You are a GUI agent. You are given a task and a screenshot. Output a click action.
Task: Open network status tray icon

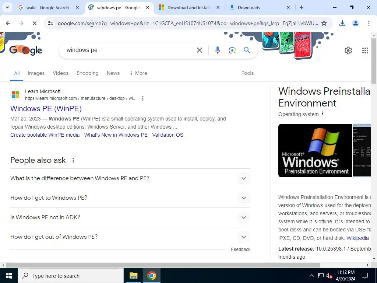point(321,276)
